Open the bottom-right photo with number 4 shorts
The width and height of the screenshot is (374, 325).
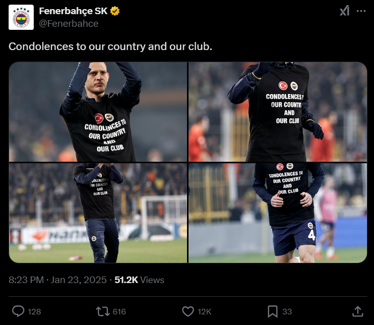click(x=278, y=213)
